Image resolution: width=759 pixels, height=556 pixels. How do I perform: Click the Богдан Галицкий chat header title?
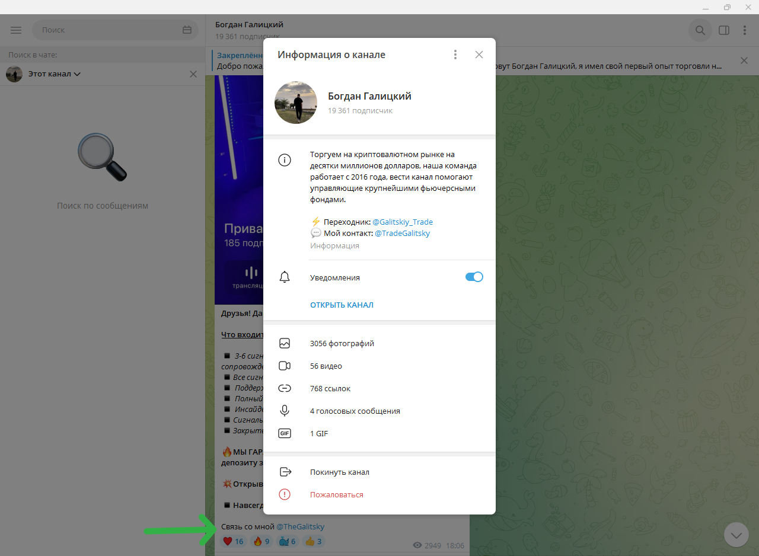pyautogui.click(x=249, y=24)
